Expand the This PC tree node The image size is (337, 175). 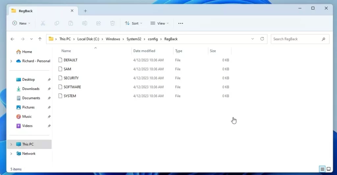tap(11, 144)
